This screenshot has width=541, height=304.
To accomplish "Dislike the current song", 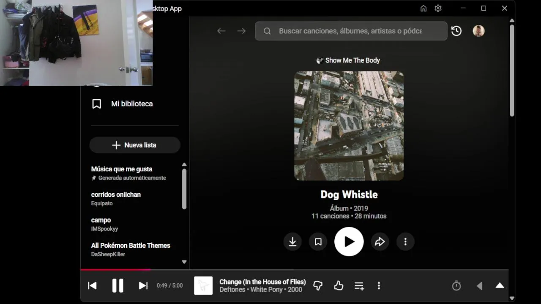I will 318,286.
